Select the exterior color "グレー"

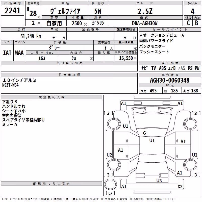54,48
